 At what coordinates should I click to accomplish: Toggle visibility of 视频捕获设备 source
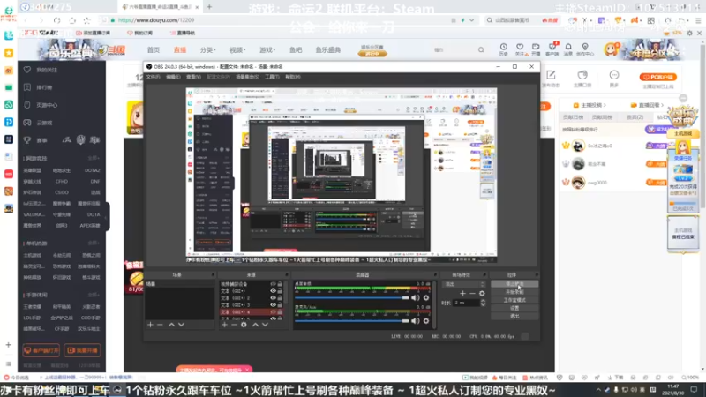coord(273,284)
